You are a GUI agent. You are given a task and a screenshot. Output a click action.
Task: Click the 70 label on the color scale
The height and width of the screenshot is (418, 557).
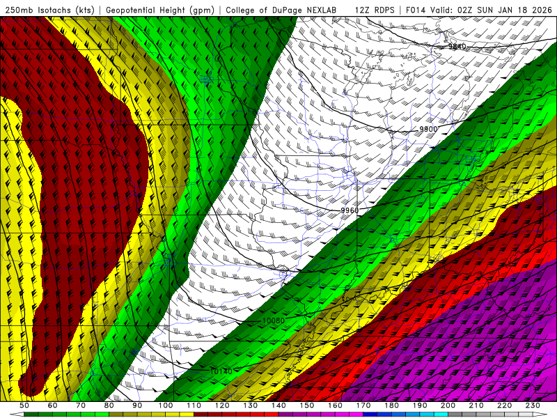coord(81,405)
